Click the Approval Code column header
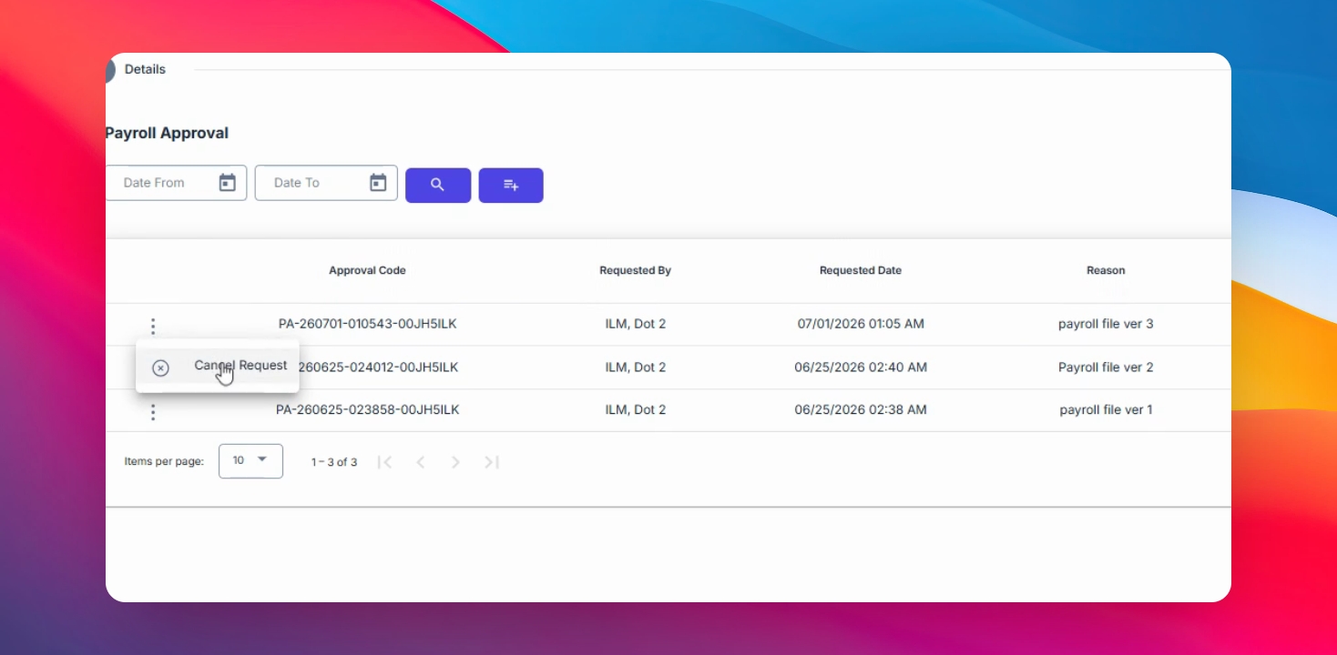 (x=367, y=270)
